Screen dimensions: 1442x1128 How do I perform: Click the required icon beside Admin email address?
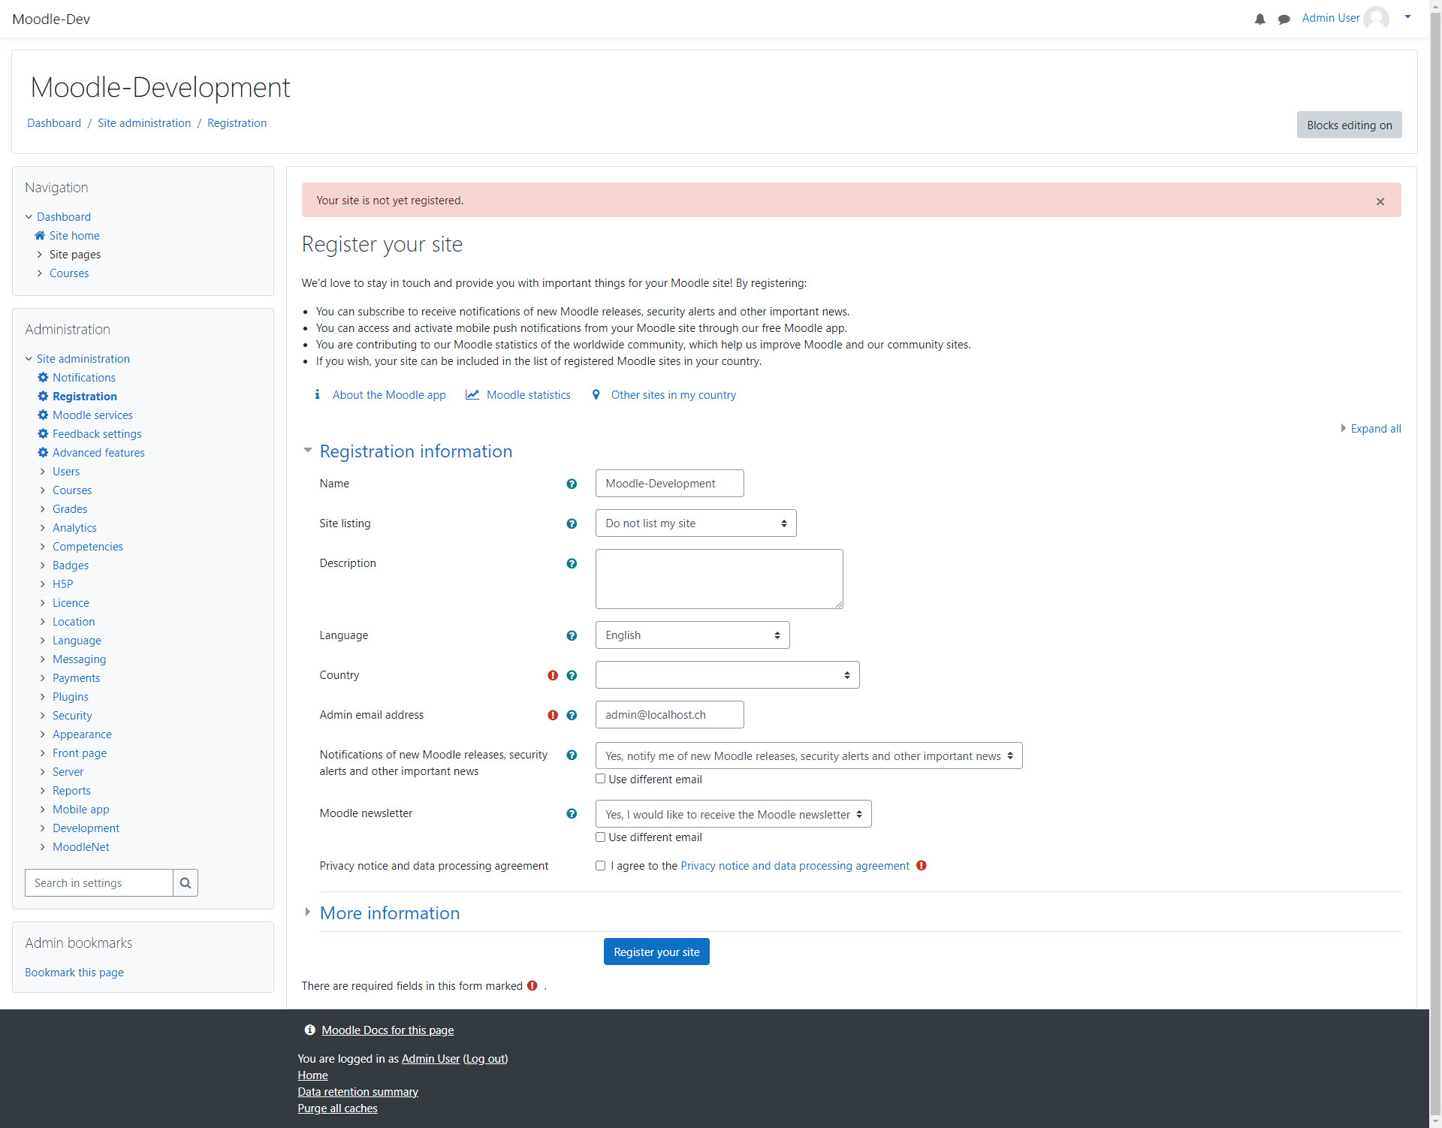(553, 716)
